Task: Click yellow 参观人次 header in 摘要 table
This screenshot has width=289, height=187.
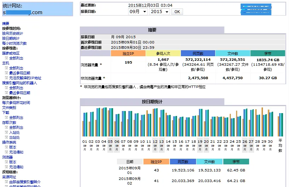Action: 163,53
